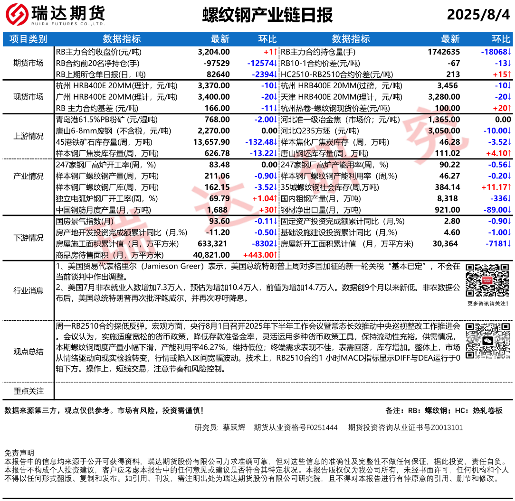The width and height of the screenshot is (515, 501).
Task: Select the 下游情况 category cell
Action: [x=29, y=238]
